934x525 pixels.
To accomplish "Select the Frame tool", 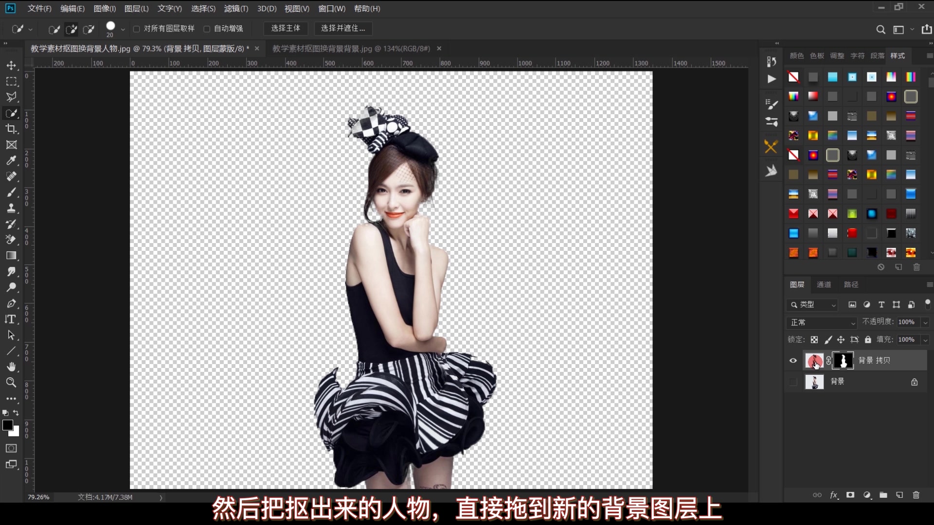I will [x=11, y=145].
